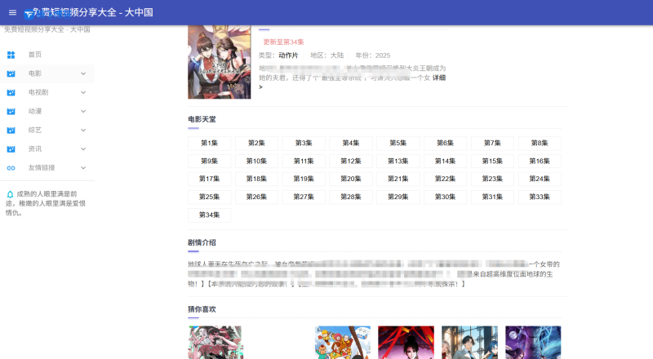
Task: Click the 猜你喜欢 section heading
Action: 202,309
